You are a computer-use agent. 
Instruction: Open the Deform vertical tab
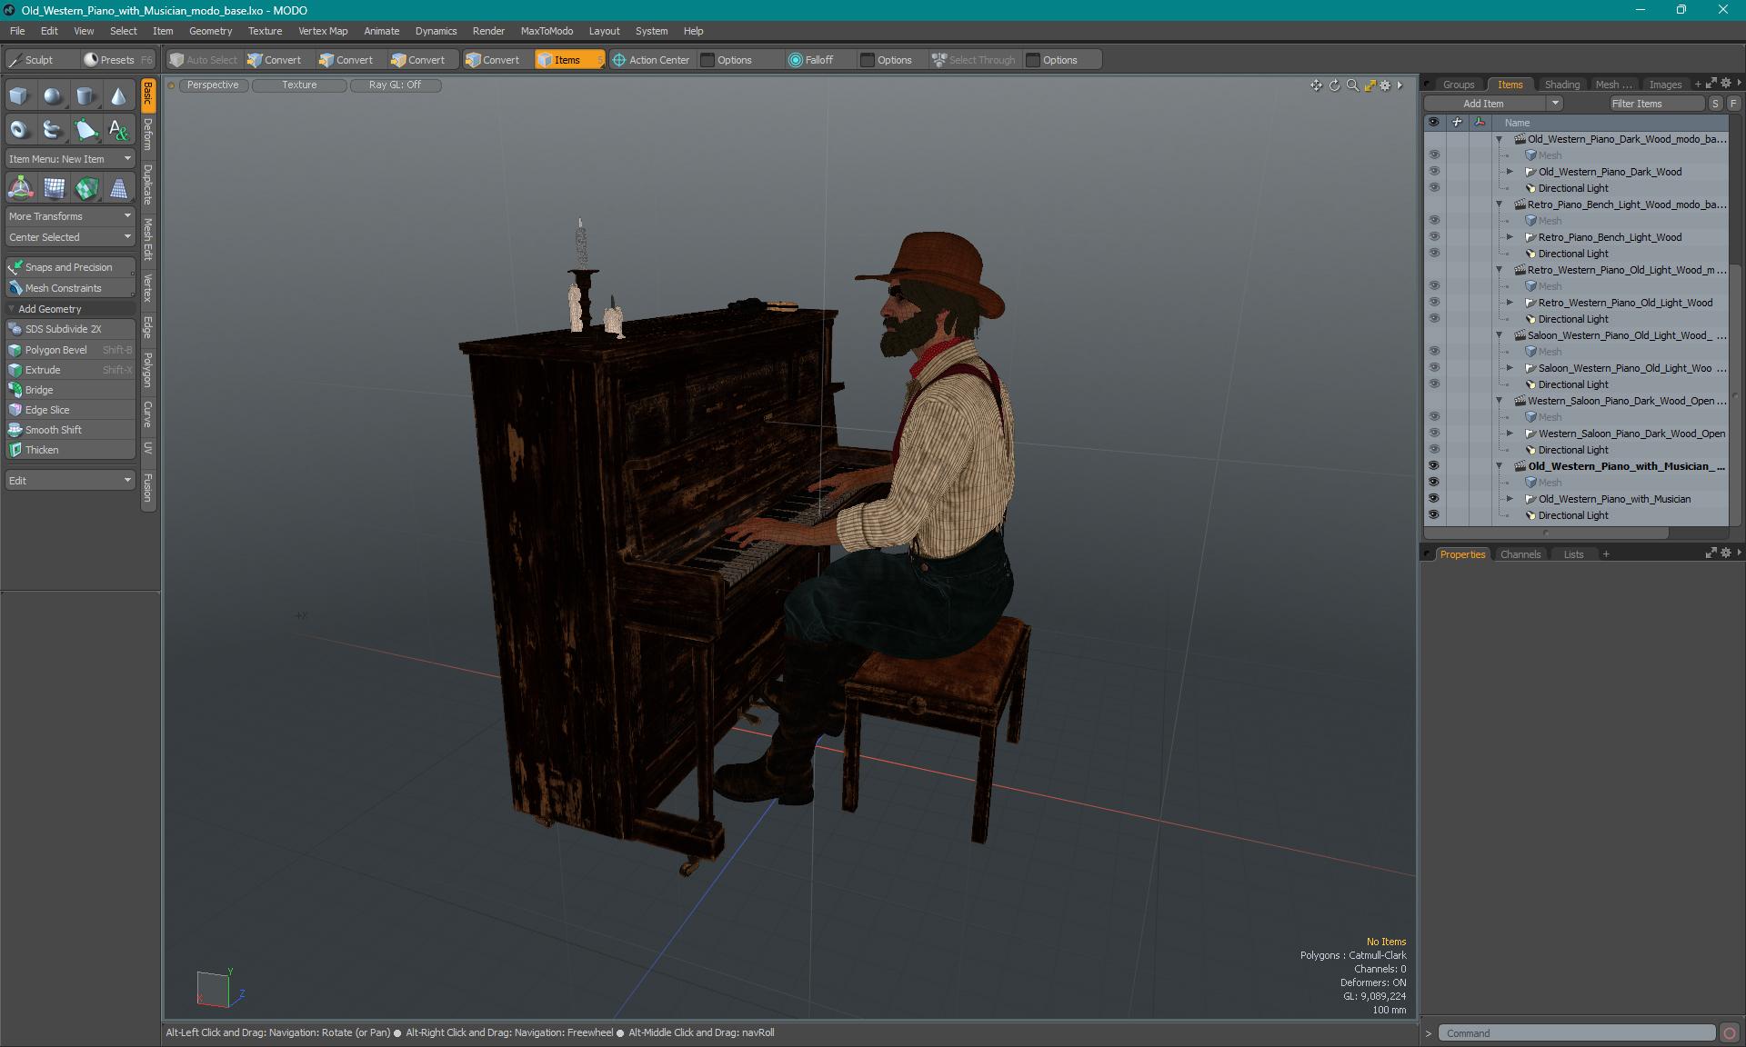pyautogui.click(x=148, y=135)
